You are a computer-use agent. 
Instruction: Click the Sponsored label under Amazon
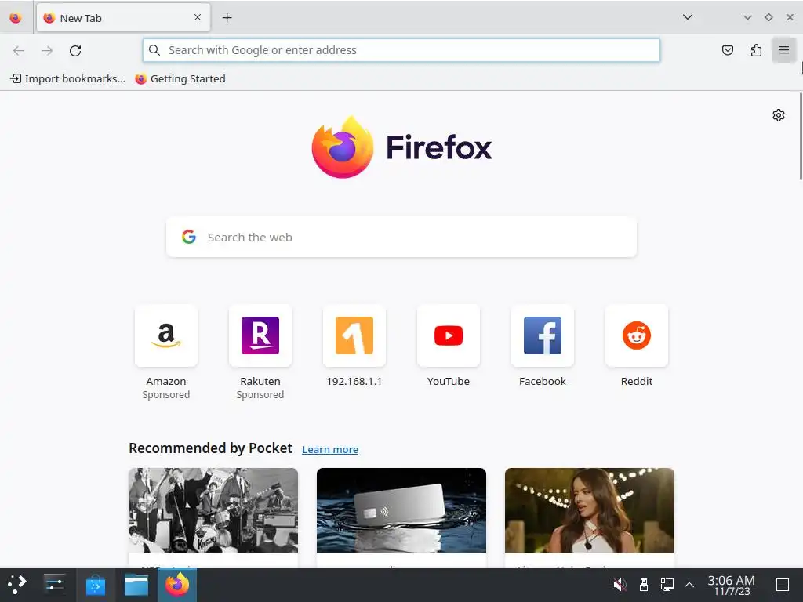(x=166, y=395)
